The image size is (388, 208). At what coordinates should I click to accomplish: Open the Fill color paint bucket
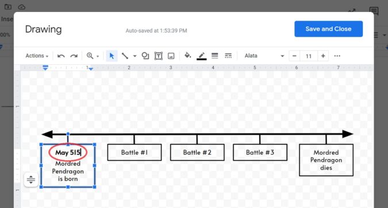pos(187,56)
